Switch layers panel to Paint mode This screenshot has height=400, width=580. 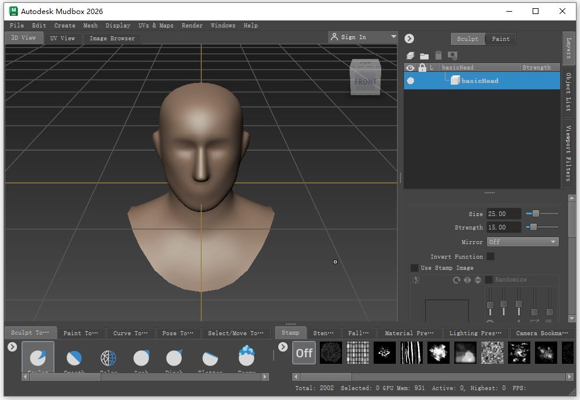500,39
